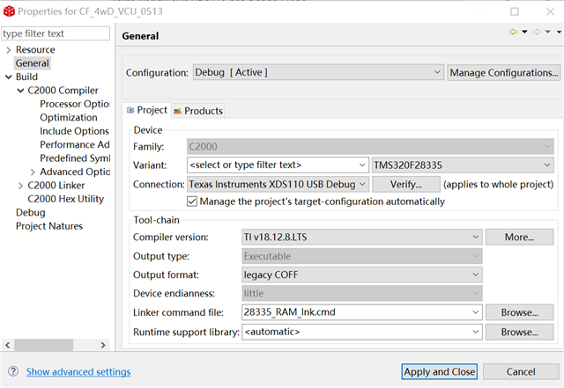Expand the Resource tree node
The width and height of the screenshot is (564, 388).
pyautogui.click(x=8, y=50)
